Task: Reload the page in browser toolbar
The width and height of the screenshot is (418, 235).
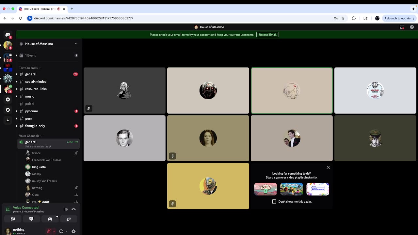Action: [20, 18]
